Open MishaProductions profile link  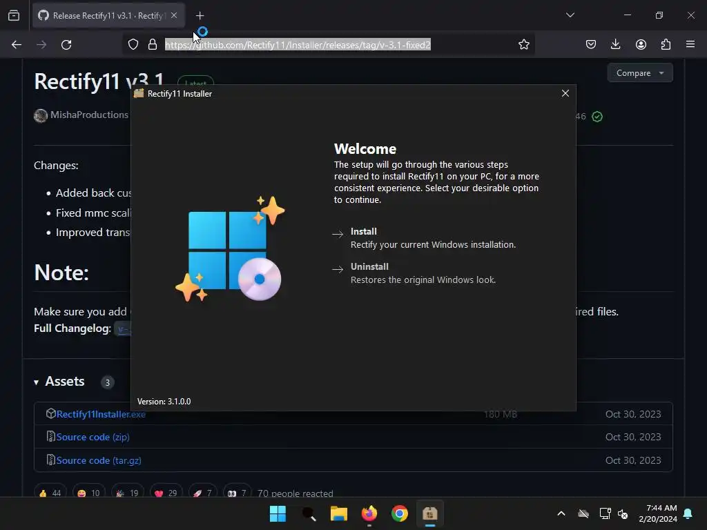[89, 115]
